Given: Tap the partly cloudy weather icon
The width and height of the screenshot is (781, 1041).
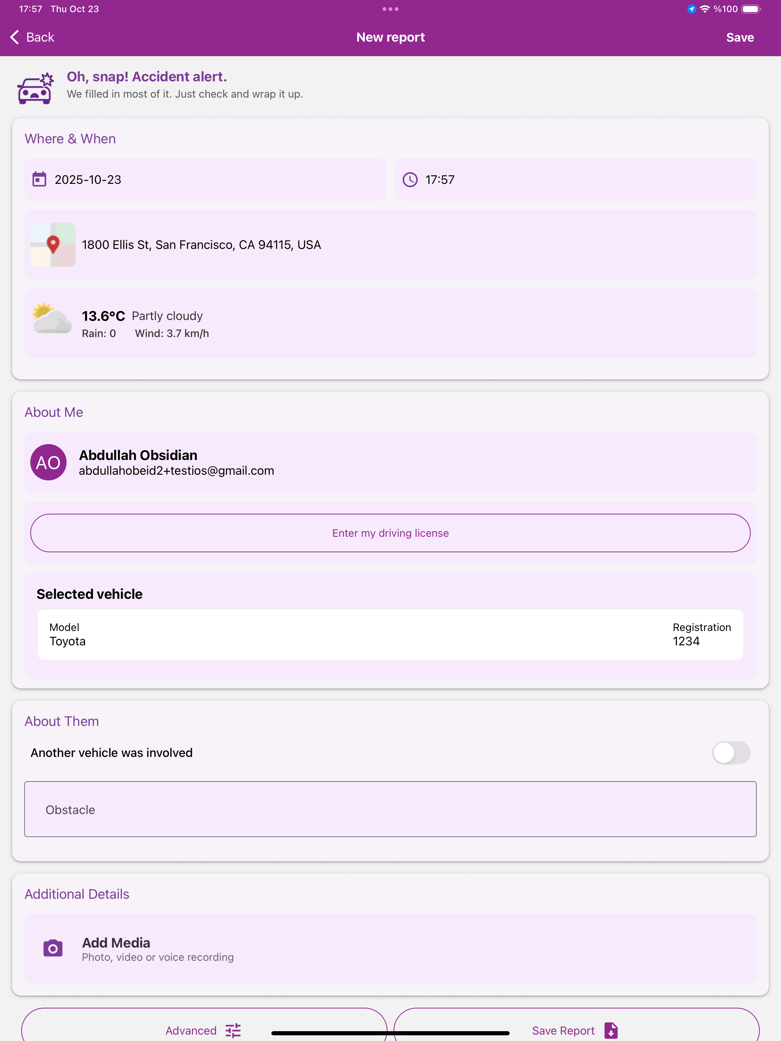Looking at the screenshot, I should (x=52, y=318).
